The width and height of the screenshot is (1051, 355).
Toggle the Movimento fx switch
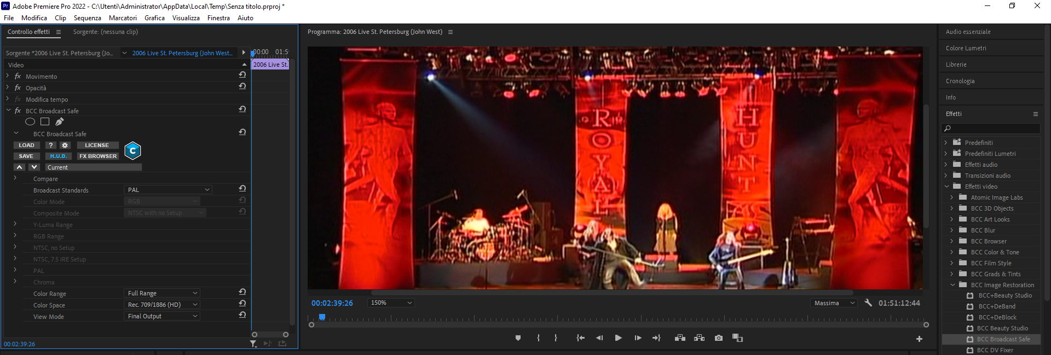[18, 76]
